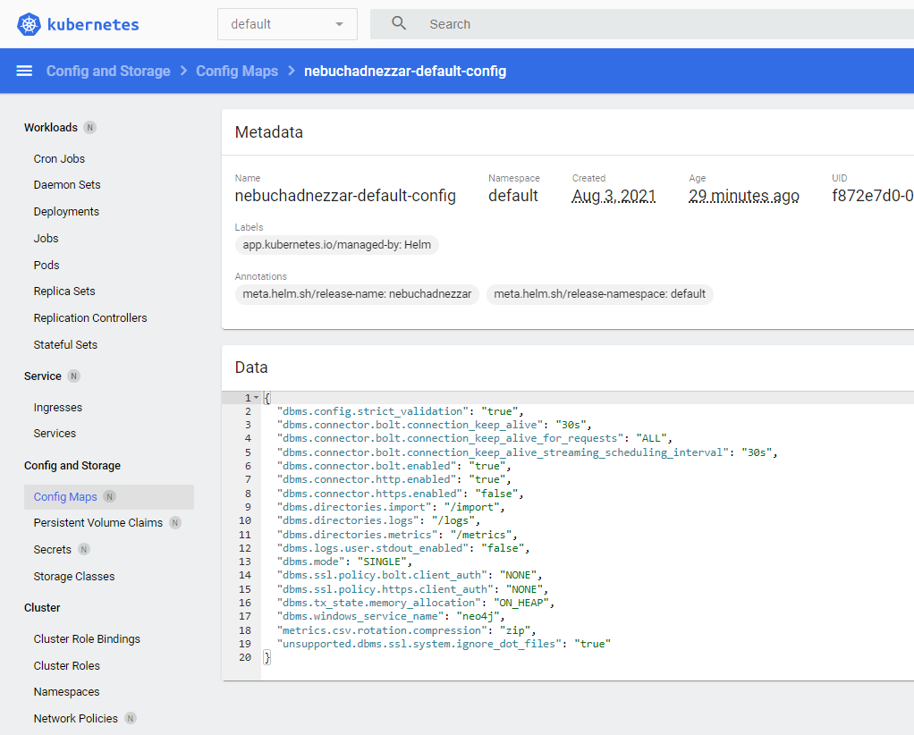Open the default namespace dropdown
The image size is (914, 735).
pos(287,24)
